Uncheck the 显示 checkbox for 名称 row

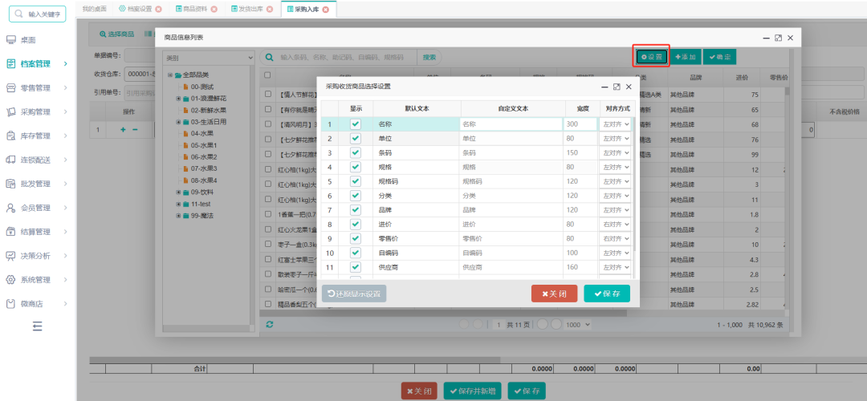point(356,124)
